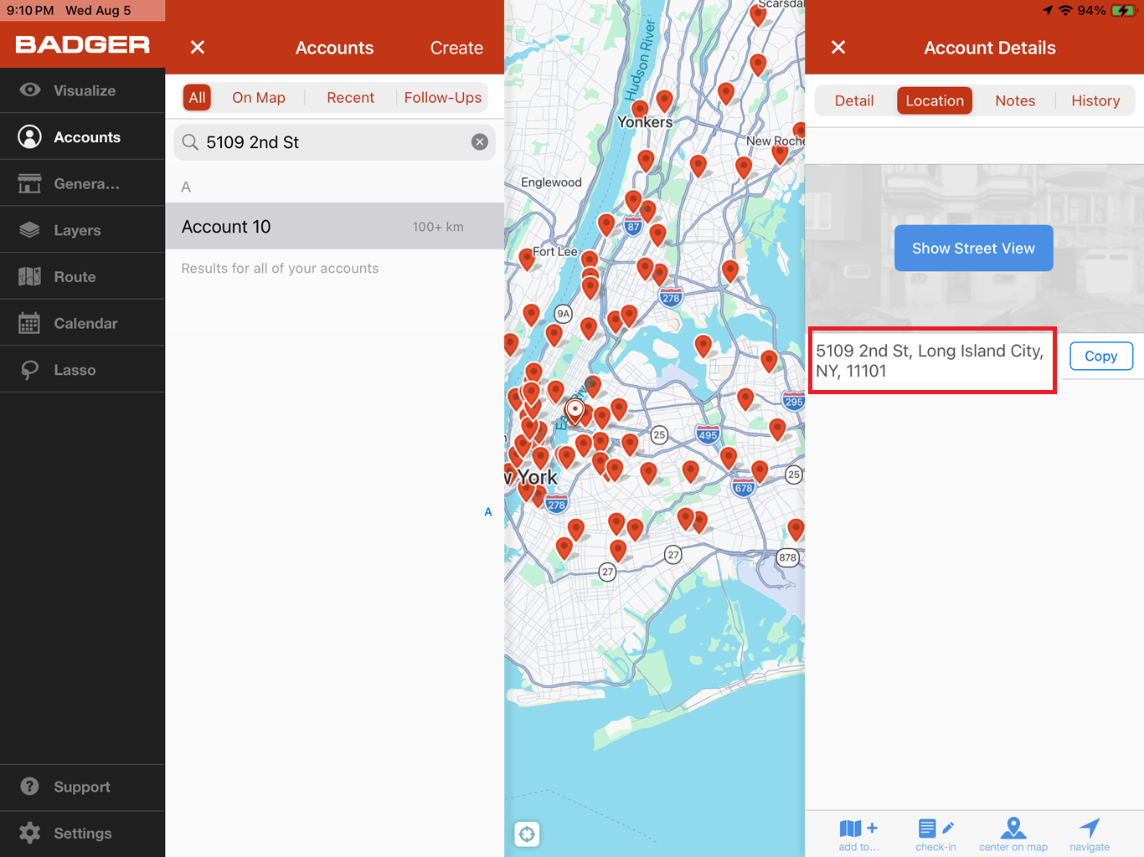Tap the battery indicator in status bar
1144x857 pixels.
(x=1123, y=11)
